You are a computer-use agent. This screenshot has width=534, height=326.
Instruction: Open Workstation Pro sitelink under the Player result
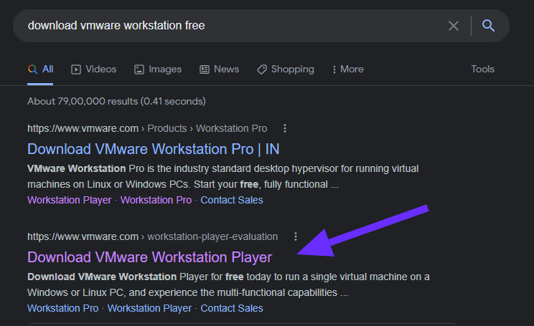(63, 308)
